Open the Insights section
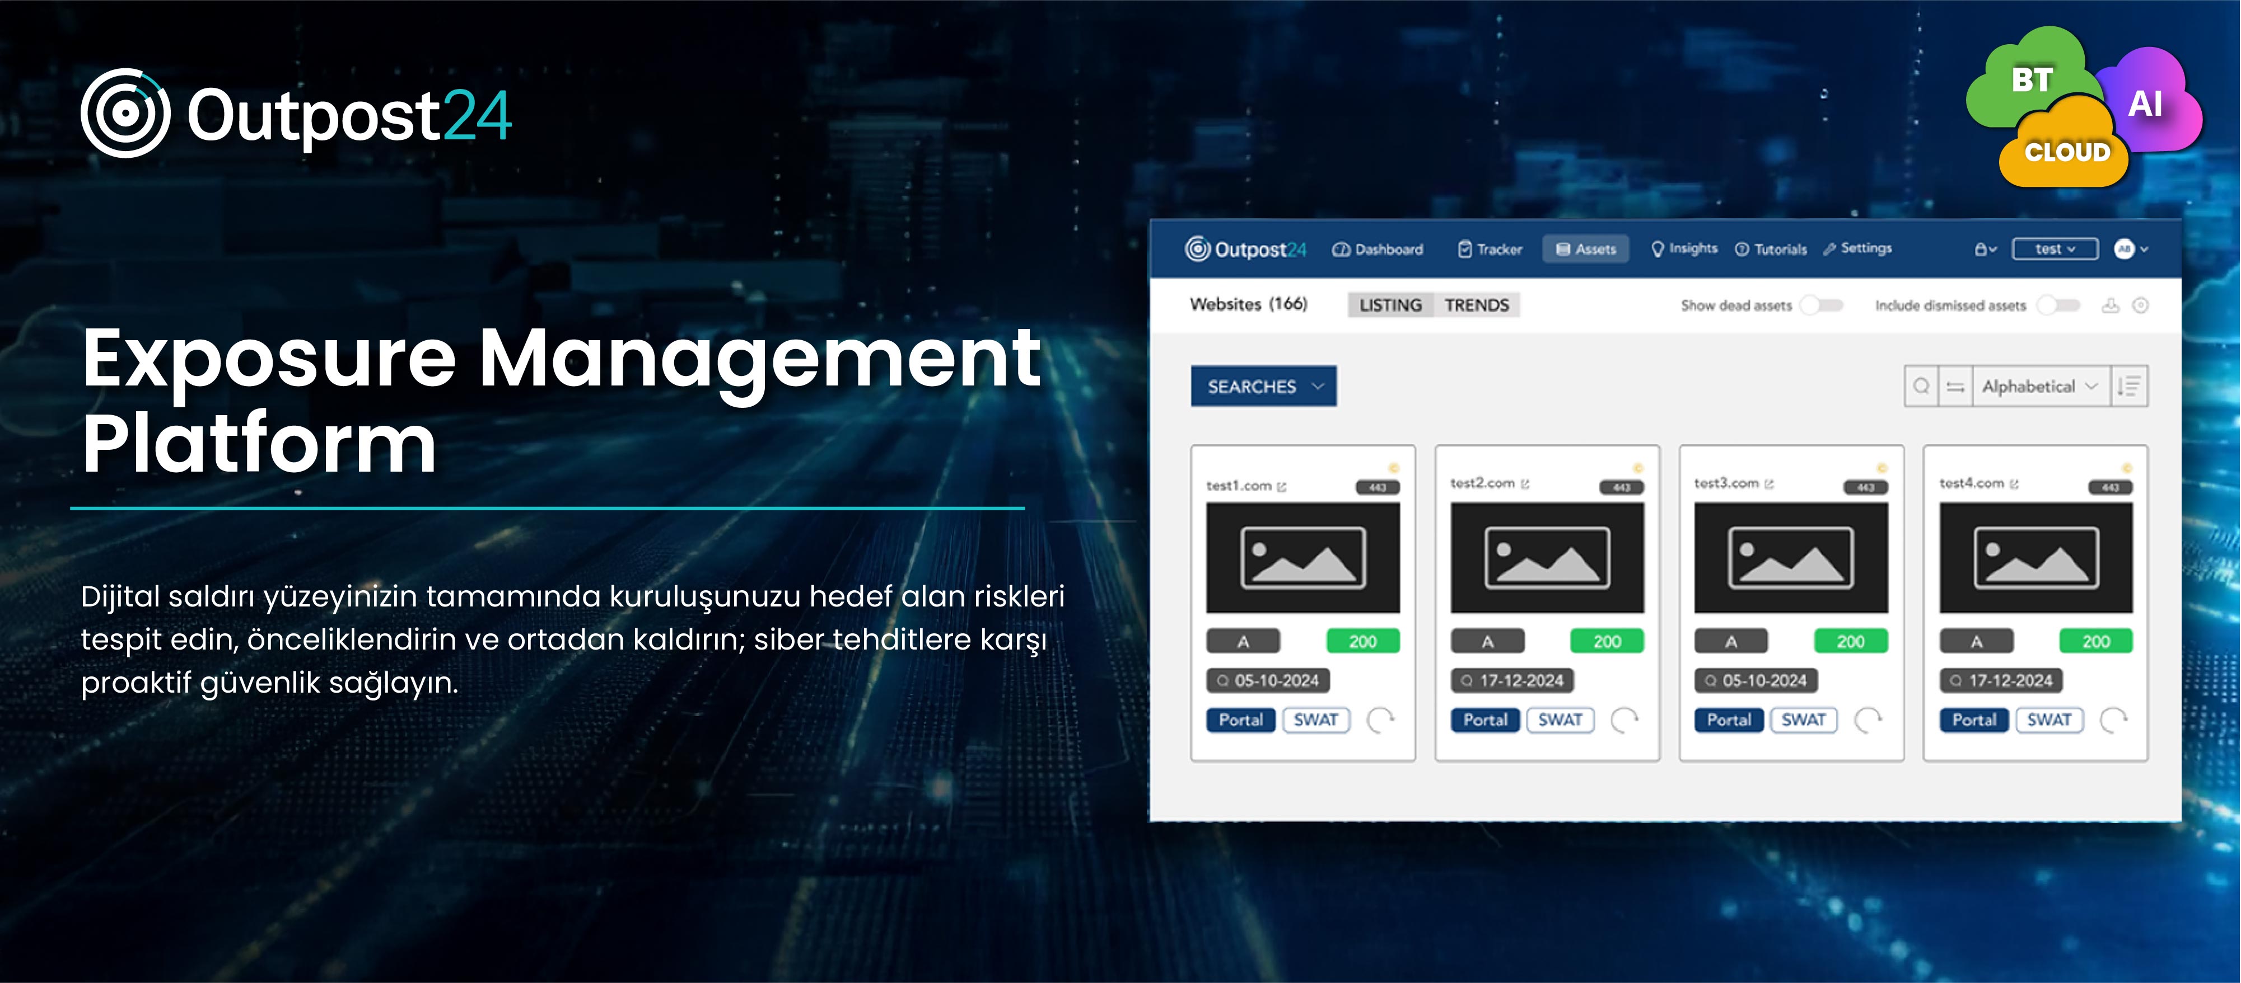Image resolution: width=2241 pixels, height=983 pixels. 1684,248
